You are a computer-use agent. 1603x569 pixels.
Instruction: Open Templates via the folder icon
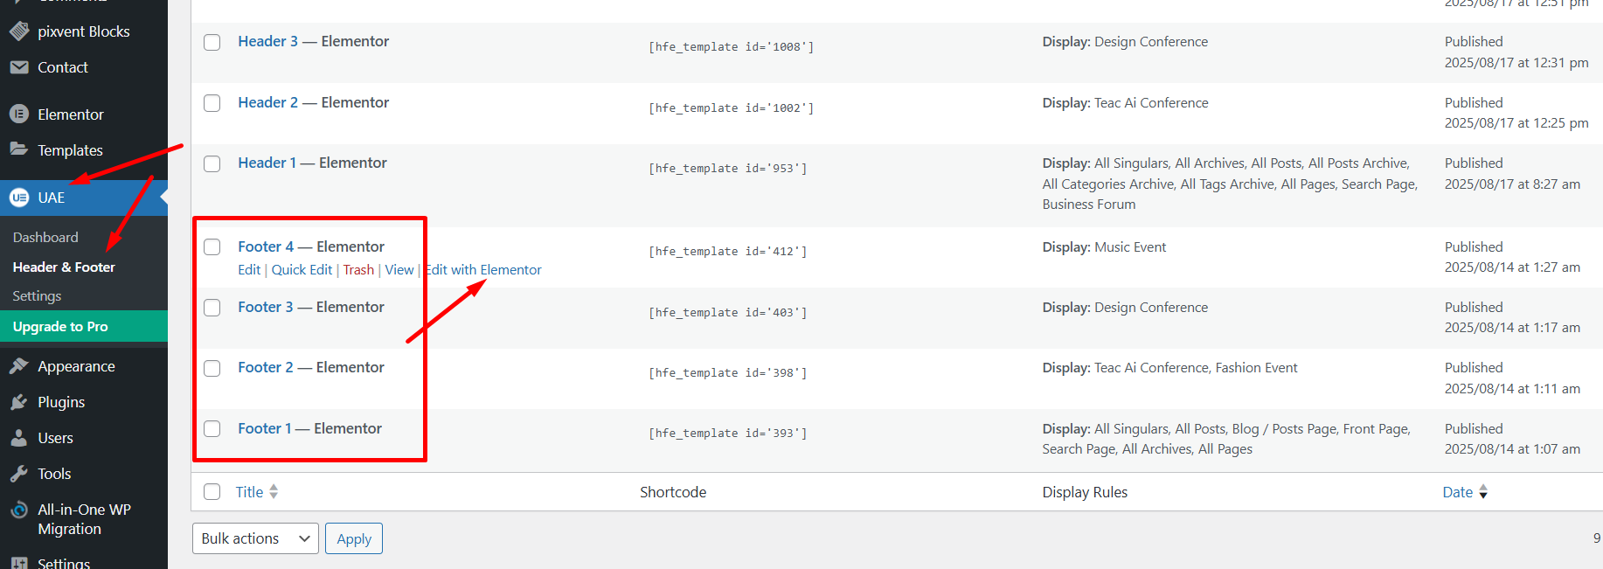19,149
